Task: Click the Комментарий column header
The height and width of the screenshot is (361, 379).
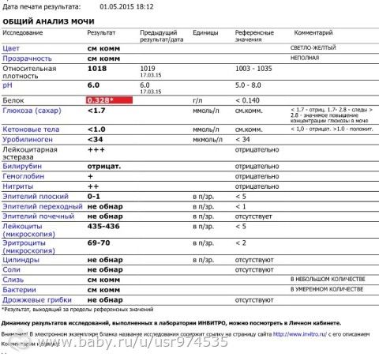Action: 313,32
